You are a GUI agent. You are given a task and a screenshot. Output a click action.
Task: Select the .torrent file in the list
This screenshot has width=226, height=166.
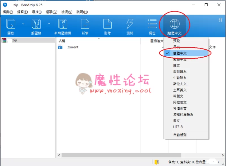click(72, 47)
